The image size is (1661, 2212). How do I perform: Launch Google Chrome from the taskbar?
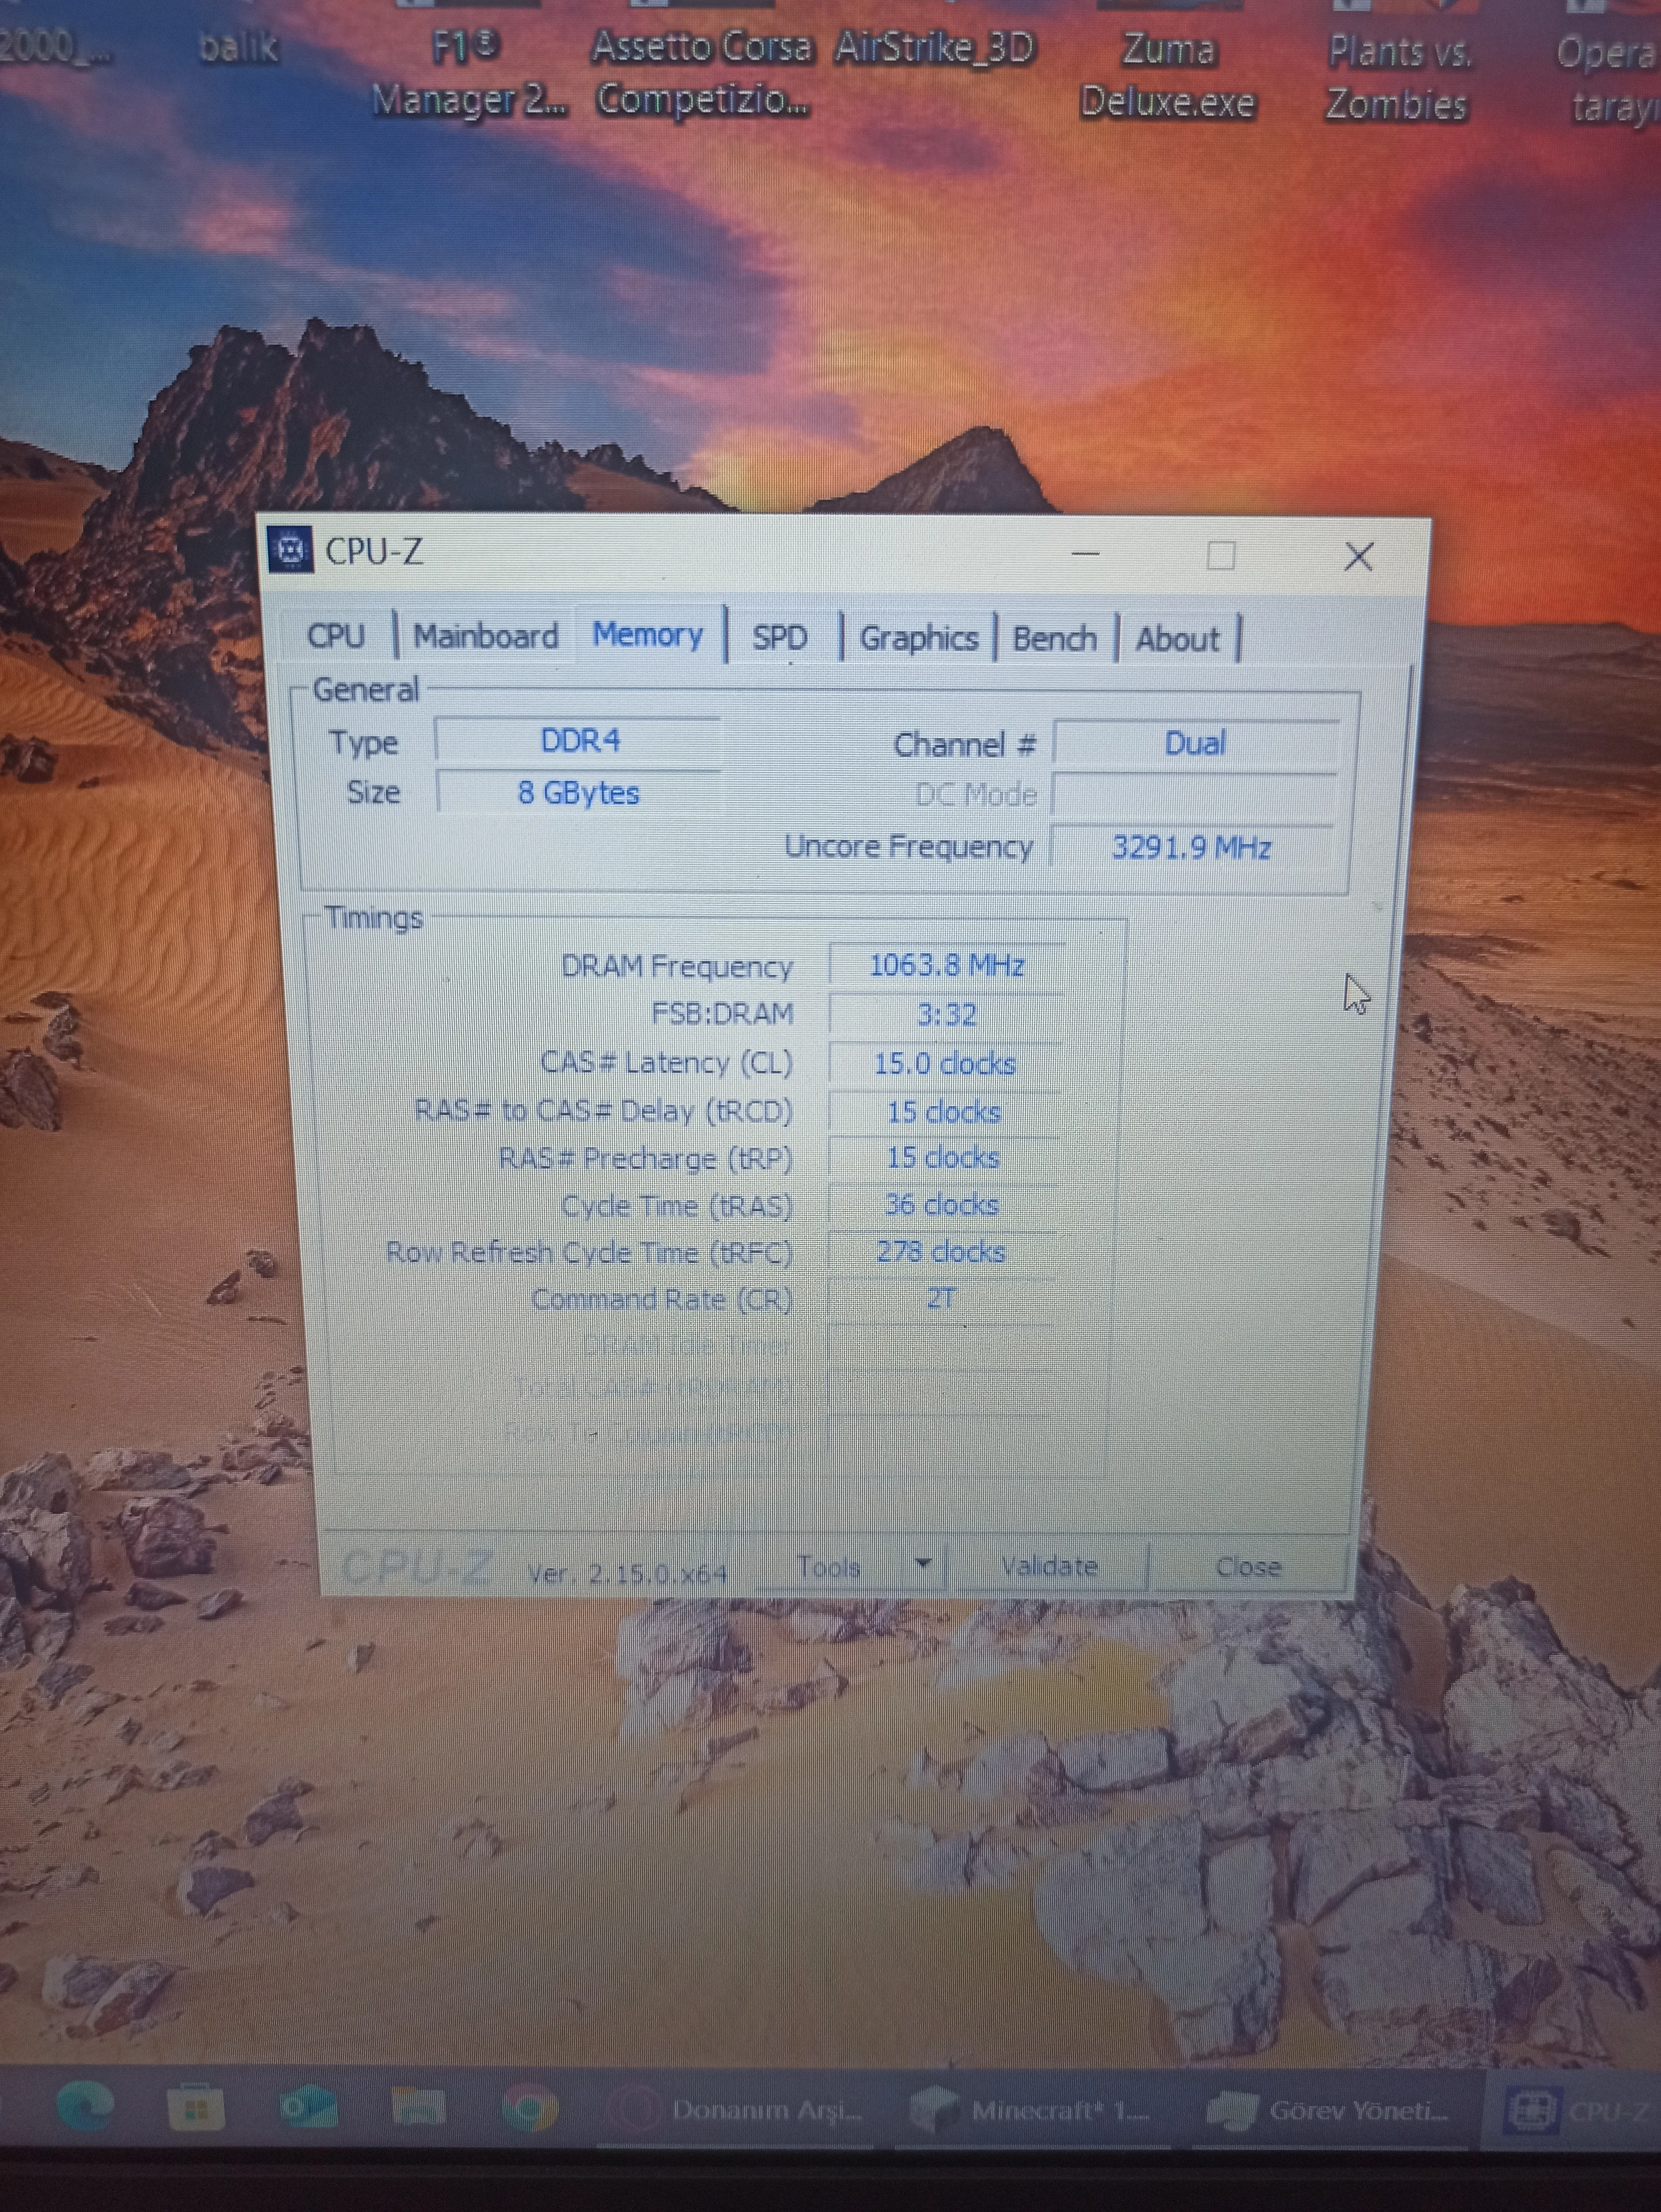click(529, 2108)
